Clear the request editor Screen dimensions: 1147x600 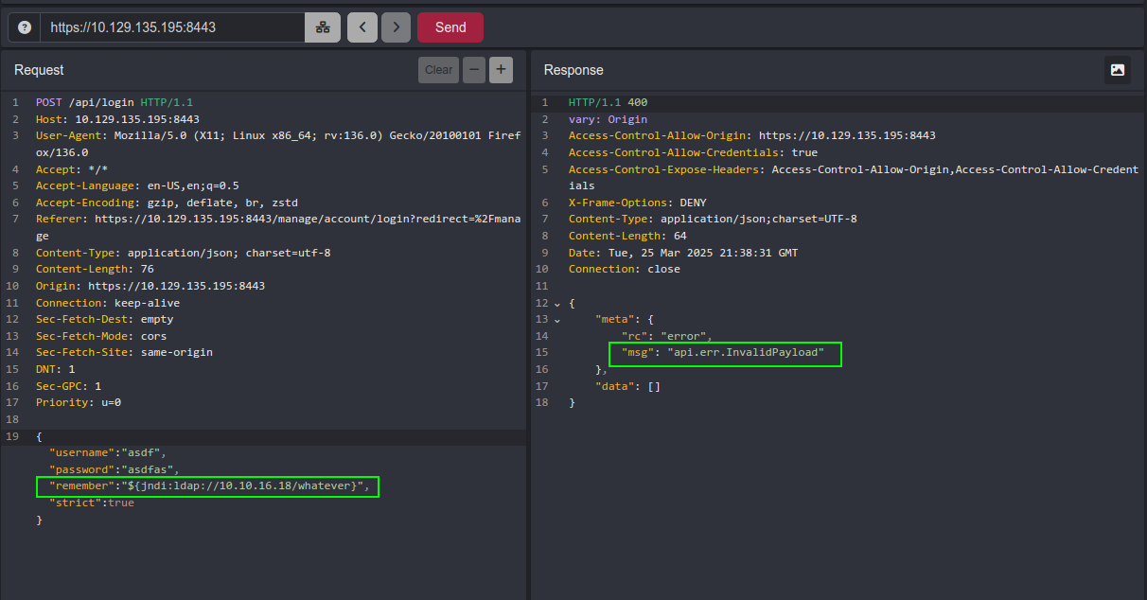[x=438, y=69]
